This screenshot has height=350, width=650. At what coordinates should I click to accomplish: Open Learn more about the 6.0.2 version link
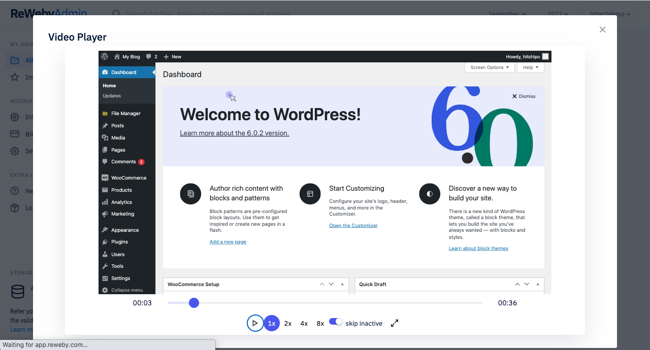tap(234, 133)
